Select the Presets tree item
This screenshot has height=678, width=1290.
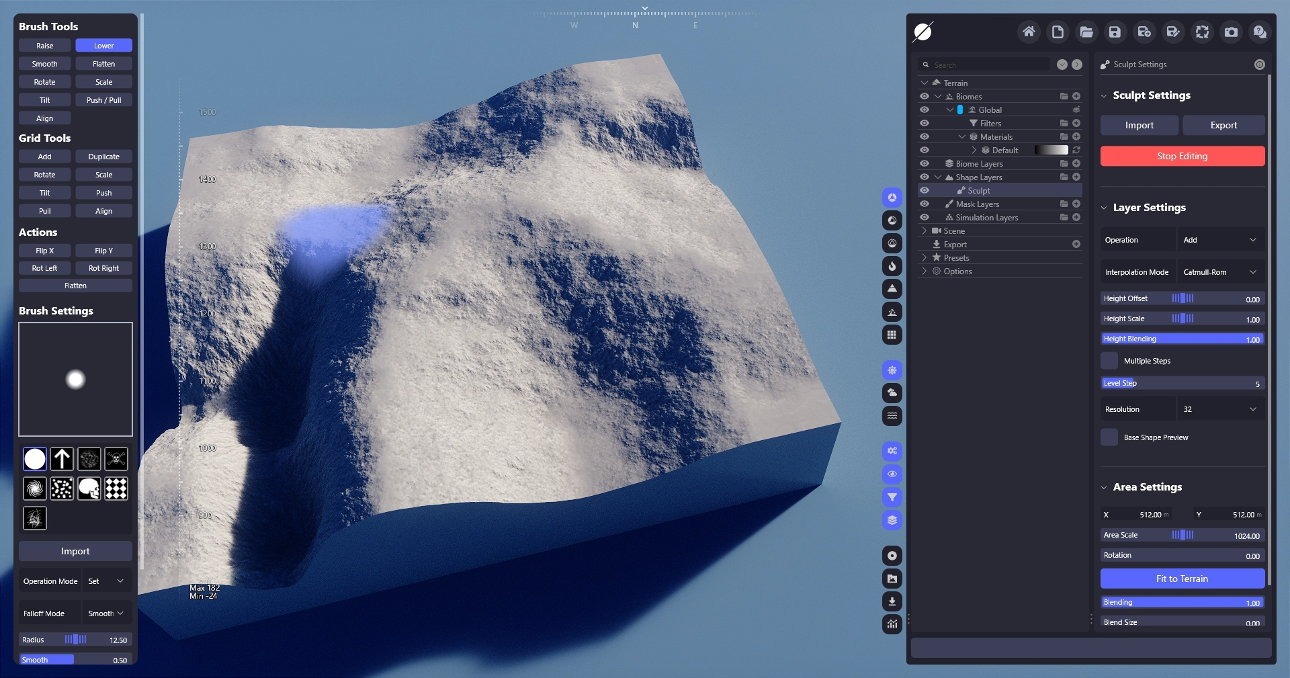(956, 258)
